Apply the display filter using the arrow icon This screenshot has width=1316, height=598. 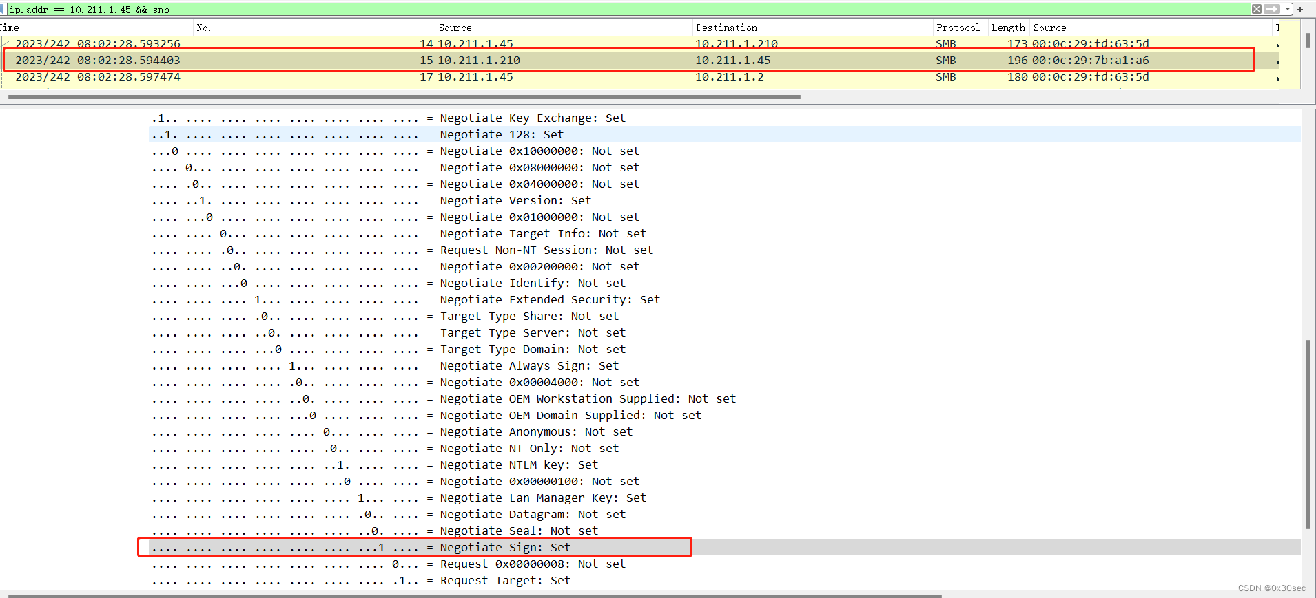tap(1272, 9)
